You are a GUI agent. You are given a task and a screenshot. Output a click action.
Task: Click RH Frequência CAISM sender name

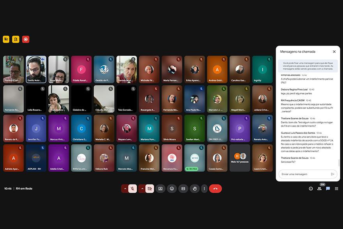coord(293,101)
